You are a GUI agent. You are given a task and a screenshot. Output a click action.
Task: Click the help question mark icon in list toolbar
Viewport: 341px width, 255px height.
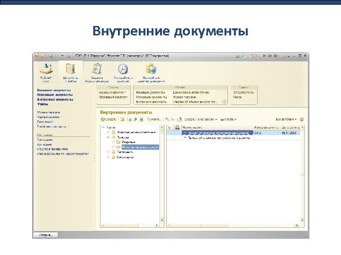point(301,119)
